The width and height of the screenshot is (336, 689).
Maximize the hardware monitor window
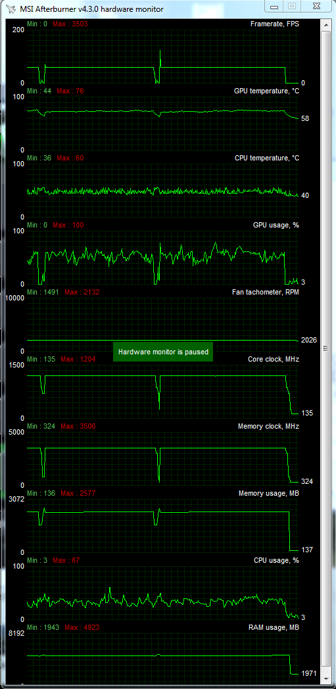(292, 6)
